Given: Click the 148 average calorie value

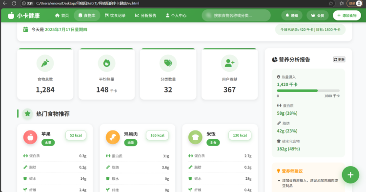Looking at the screenshot, I should (102, 90).
